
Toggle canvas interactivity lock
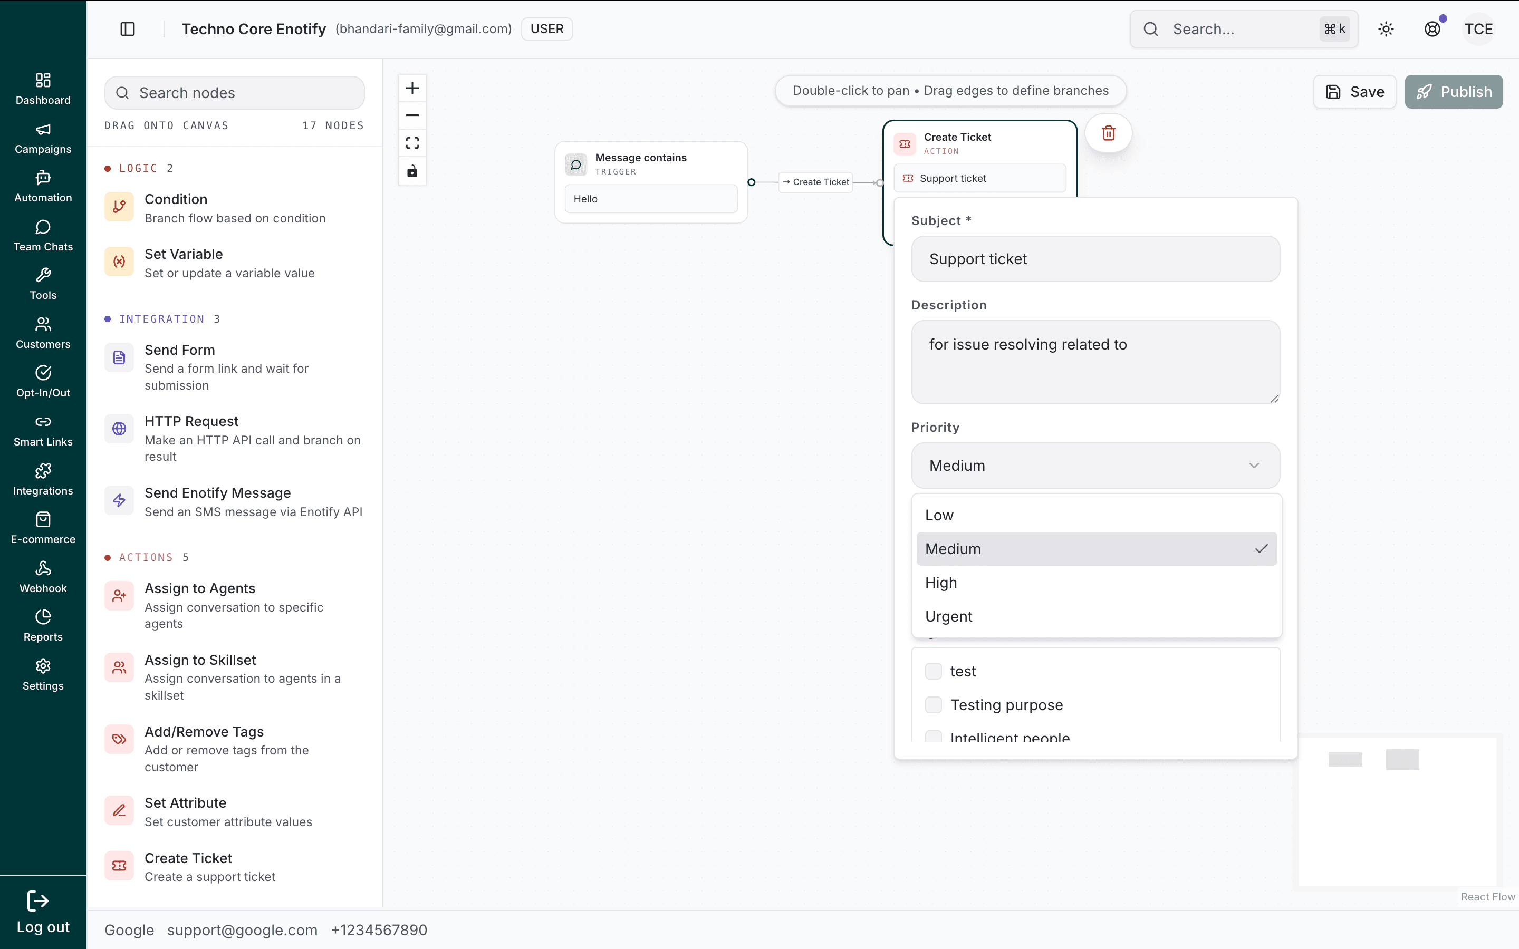(x=412, y=171)
